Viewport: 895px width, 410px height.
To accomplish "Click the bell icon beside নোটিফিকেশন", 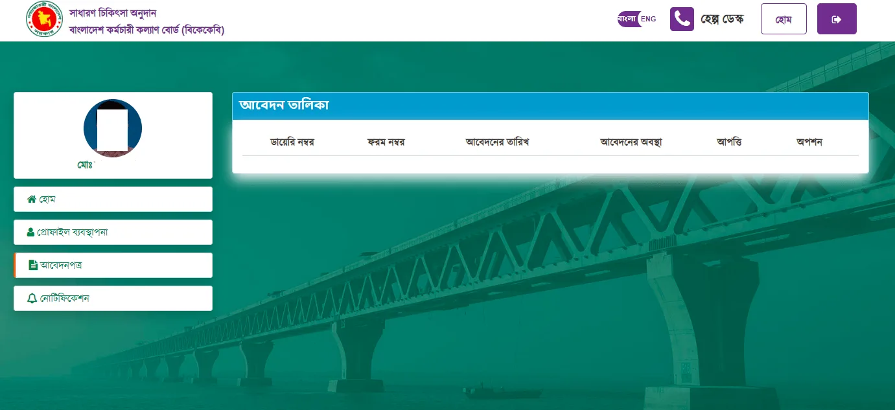I will 32,298.
